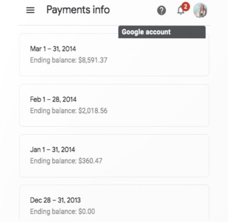Click the help question mark icon
Viewport: 228px width, 222px height.
161,10
